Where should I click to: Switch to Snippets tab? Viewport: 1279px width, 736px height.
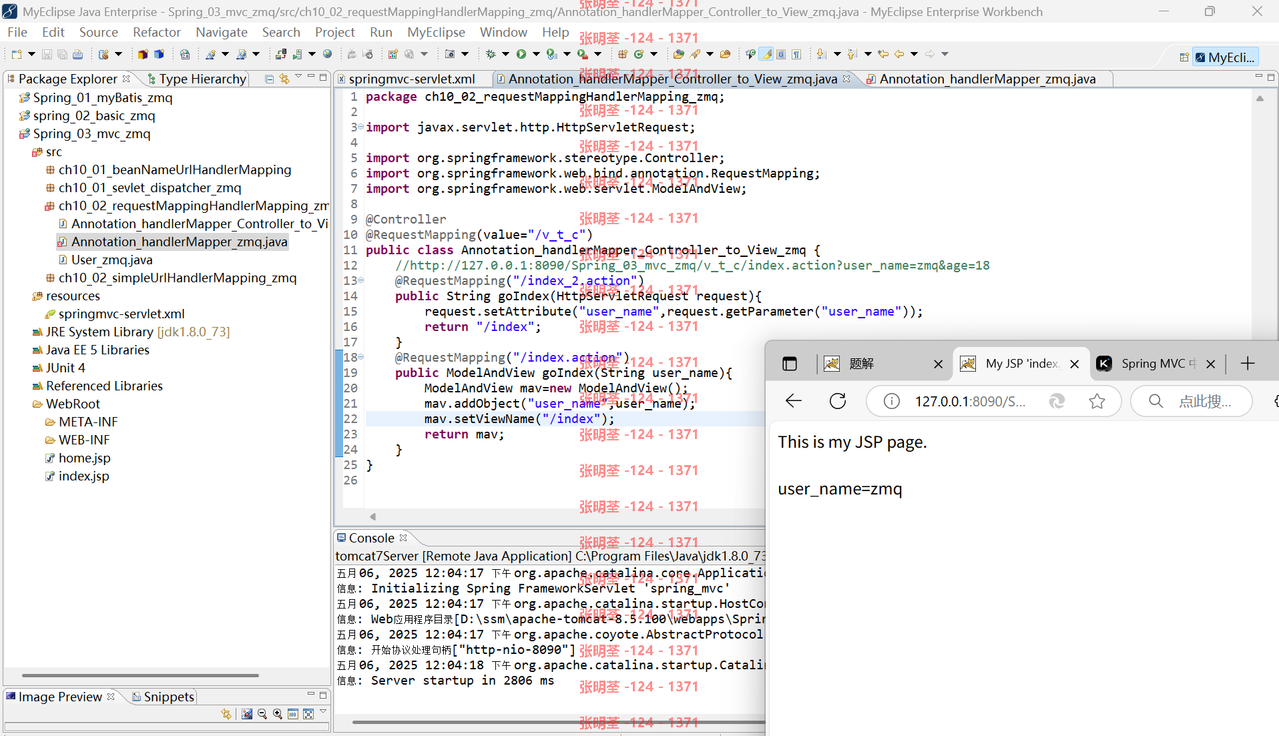pos(163,697)
